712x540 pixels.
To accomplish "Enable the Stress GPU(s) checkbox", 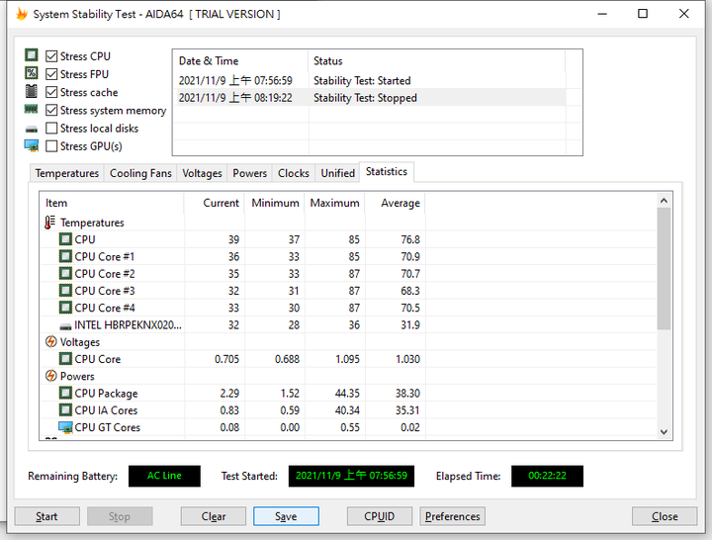I will point(51,146).
